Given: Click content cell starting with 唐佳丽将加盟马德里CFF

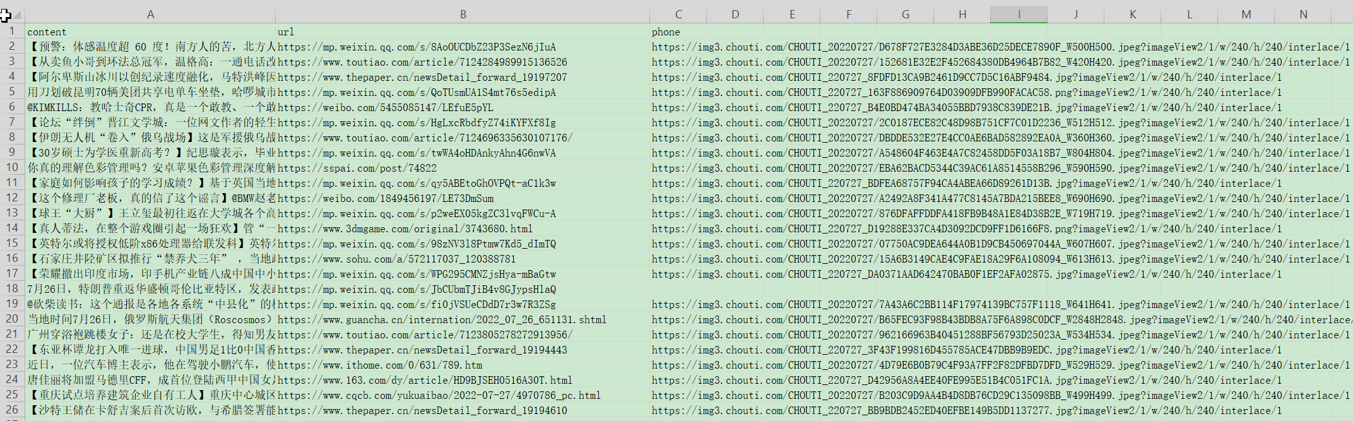Looking at the screenshot, I should pyautogui.click(x=150, y=380).
